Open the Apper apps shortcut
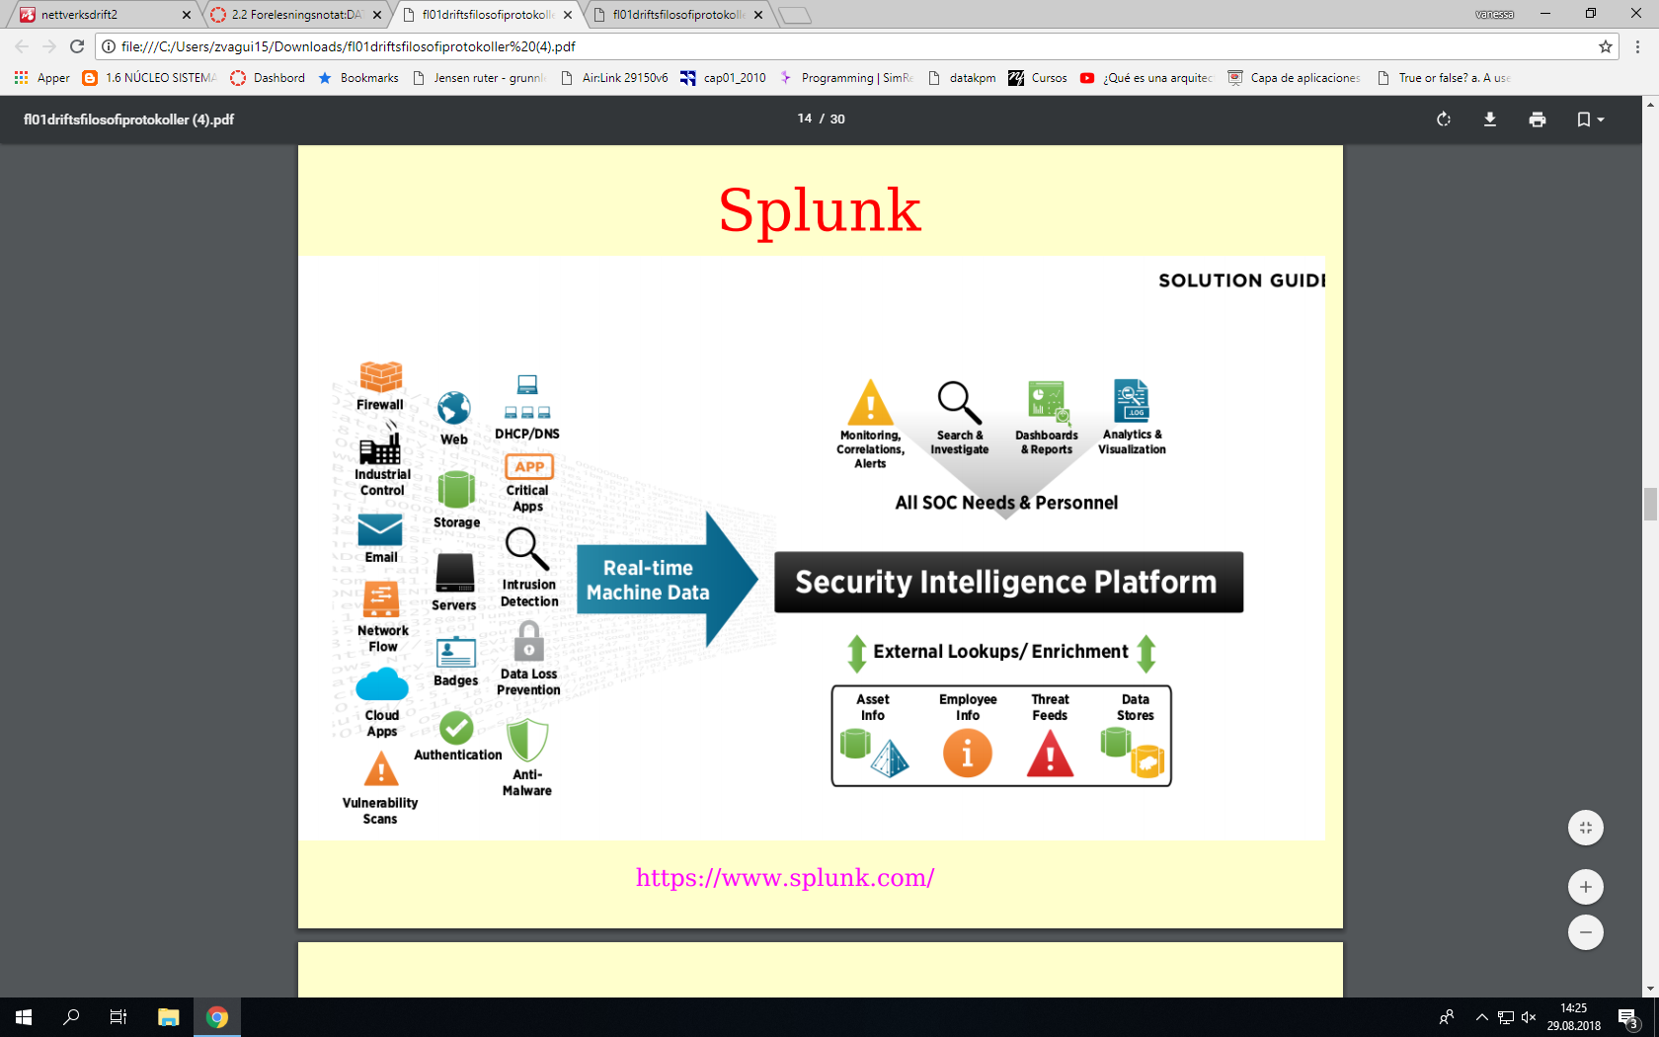Viewport: 1659px width, 1037px height. pyautogui.click(x=41, y=78)
